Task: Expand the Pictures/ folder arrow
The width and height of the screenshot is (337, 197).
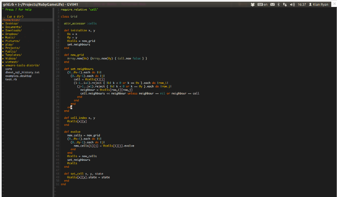Action: [x=3, y=41]
